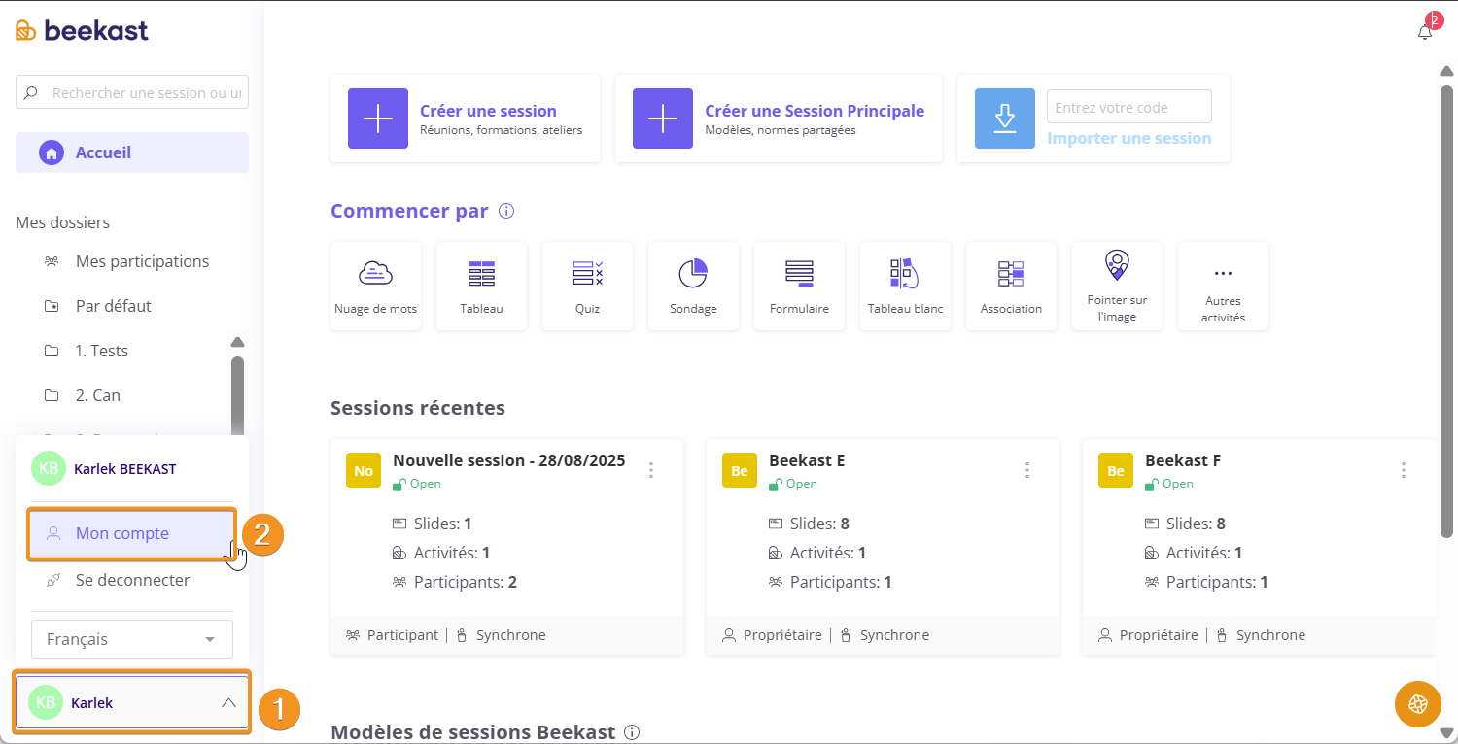1458x744 pixels.
Task: Go to Accueil
Action: pyautogui.click(x=132, y=152)
